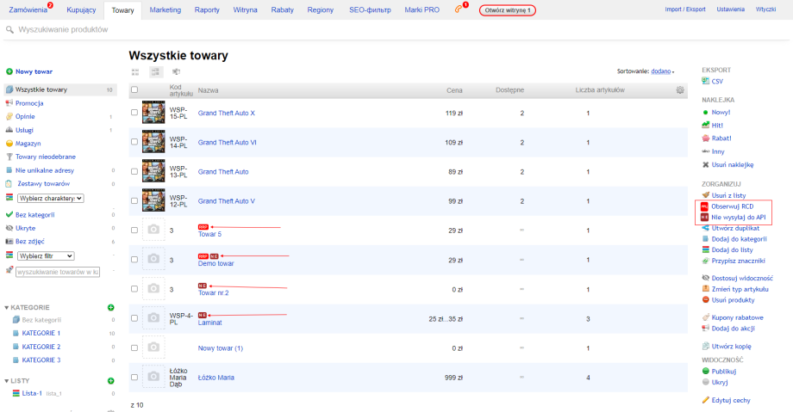Open the Raporty tab
Image resolution: width=793 pixels, height=412 pixels.
206,9
